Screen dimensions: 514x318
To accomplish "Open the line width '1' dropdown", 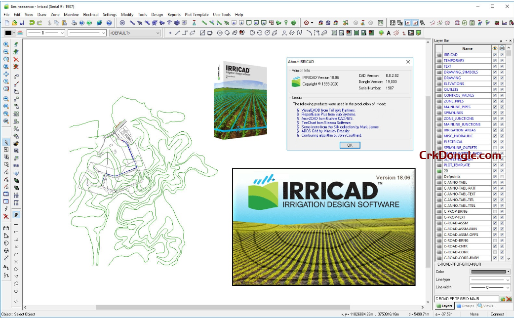I will click(x=45, y=33).
